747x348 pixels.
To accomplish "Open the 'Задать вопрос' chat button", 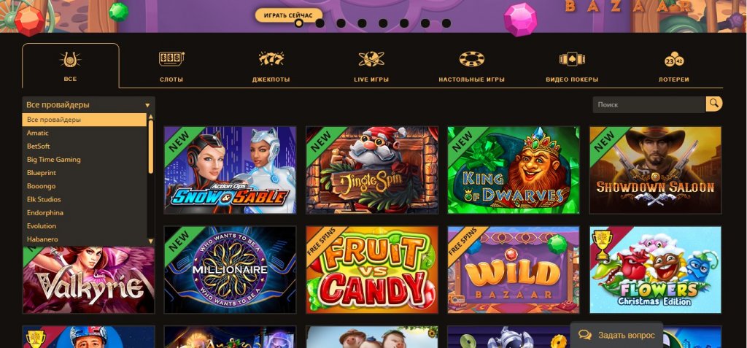I will 616,335.
